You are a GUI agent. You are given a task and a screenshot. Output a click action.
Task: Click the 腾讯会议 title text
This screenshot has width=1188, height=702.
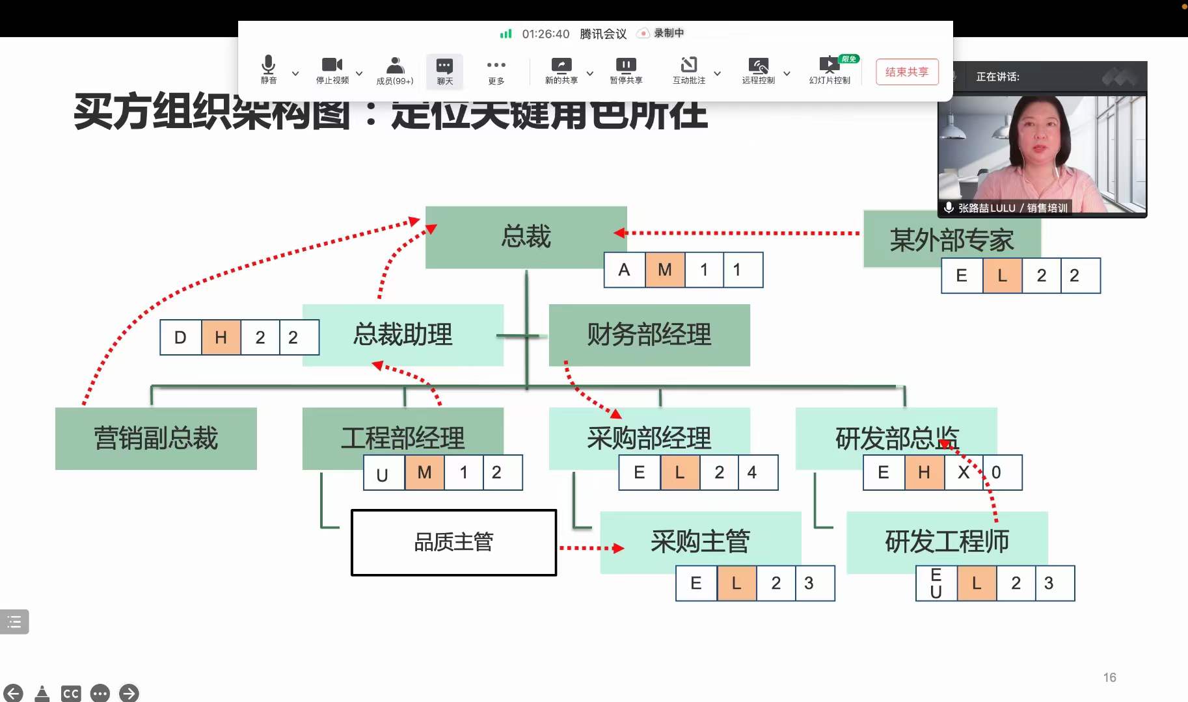click(603, 34)
